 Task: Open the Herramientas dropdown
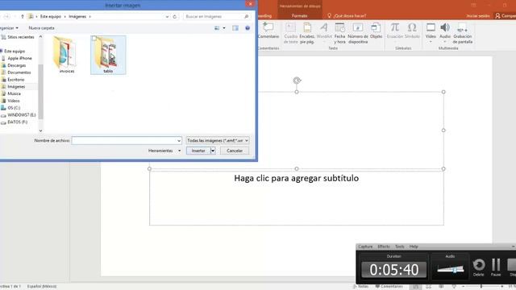(164, 151)
